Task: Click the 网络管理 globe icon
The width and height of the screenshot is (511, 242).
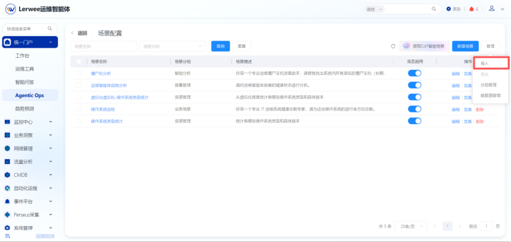Action: tap(7, 148)
